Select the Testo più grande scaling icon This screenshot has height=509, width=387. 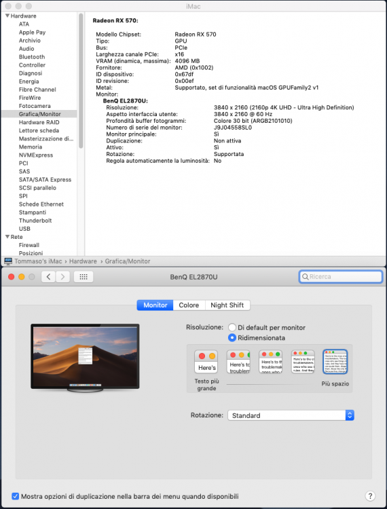206,361
